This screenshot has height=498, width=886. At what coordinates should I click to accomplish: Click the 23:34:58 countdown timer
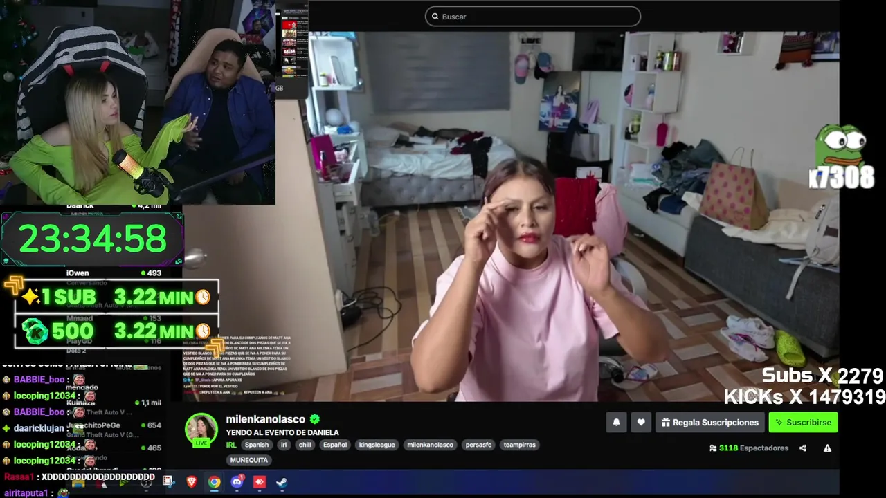click(x=92, y=239)
